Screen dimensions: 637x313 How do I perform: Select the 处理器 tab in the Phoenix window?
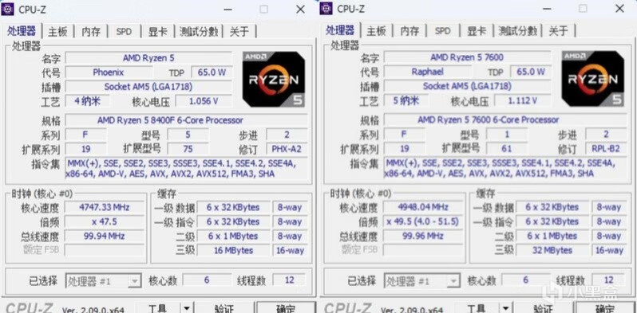22,31
